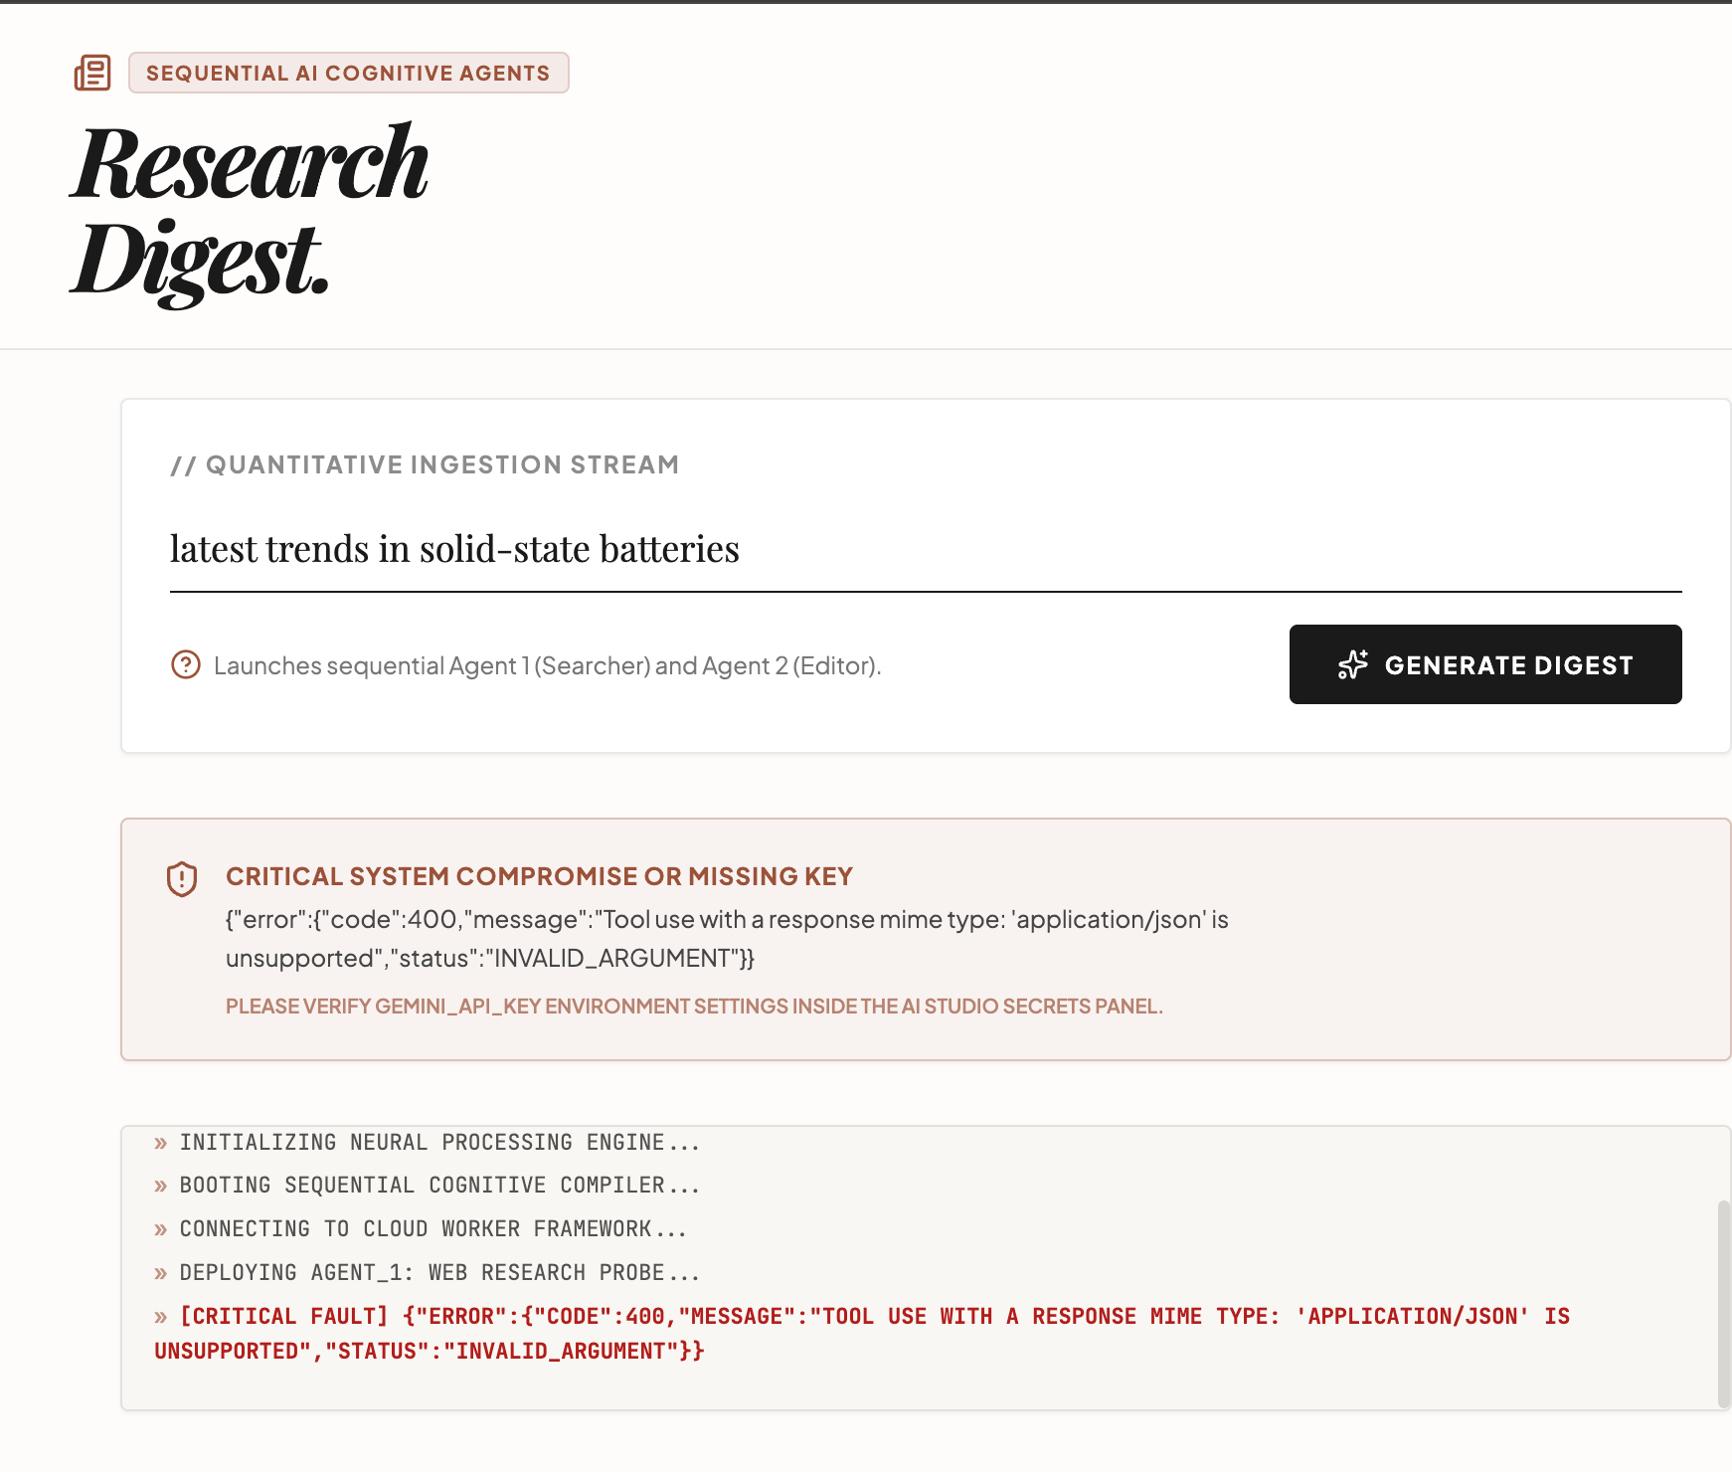Click the error JSON message text
The height and width of the screenshot is (1472, 1732).
point(727,939)
